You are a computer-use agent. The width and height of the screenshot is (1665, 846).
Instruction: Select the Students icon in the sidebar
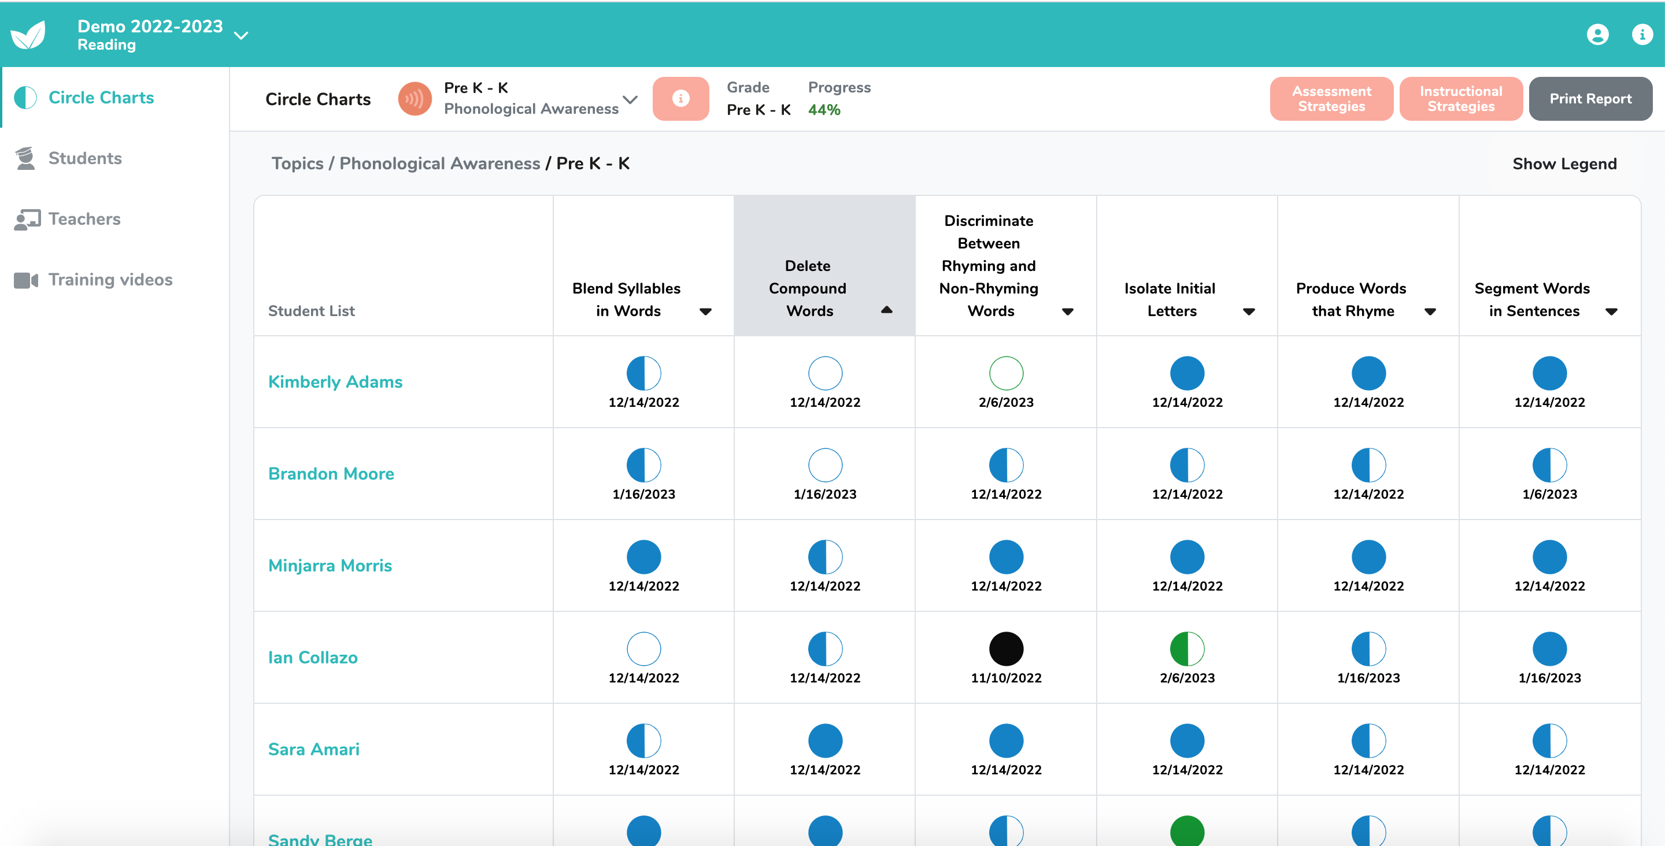point(26,157)
